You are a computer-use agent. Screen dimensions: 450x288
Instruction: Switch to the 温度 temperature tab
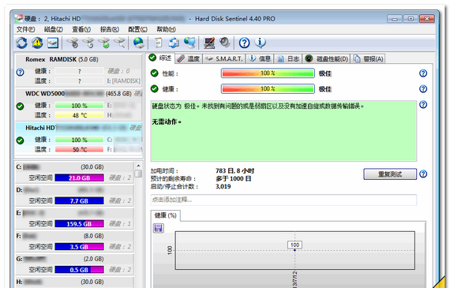click(x=189, y=59)
